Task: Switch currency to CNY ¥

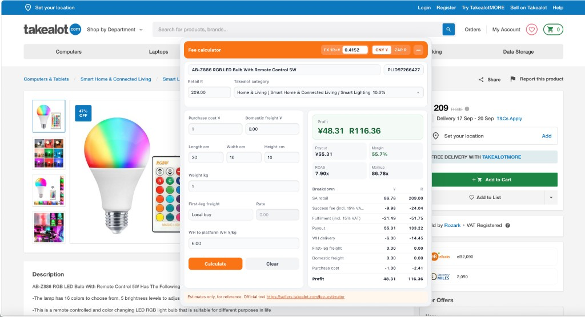Action: (x=382, y=50)
